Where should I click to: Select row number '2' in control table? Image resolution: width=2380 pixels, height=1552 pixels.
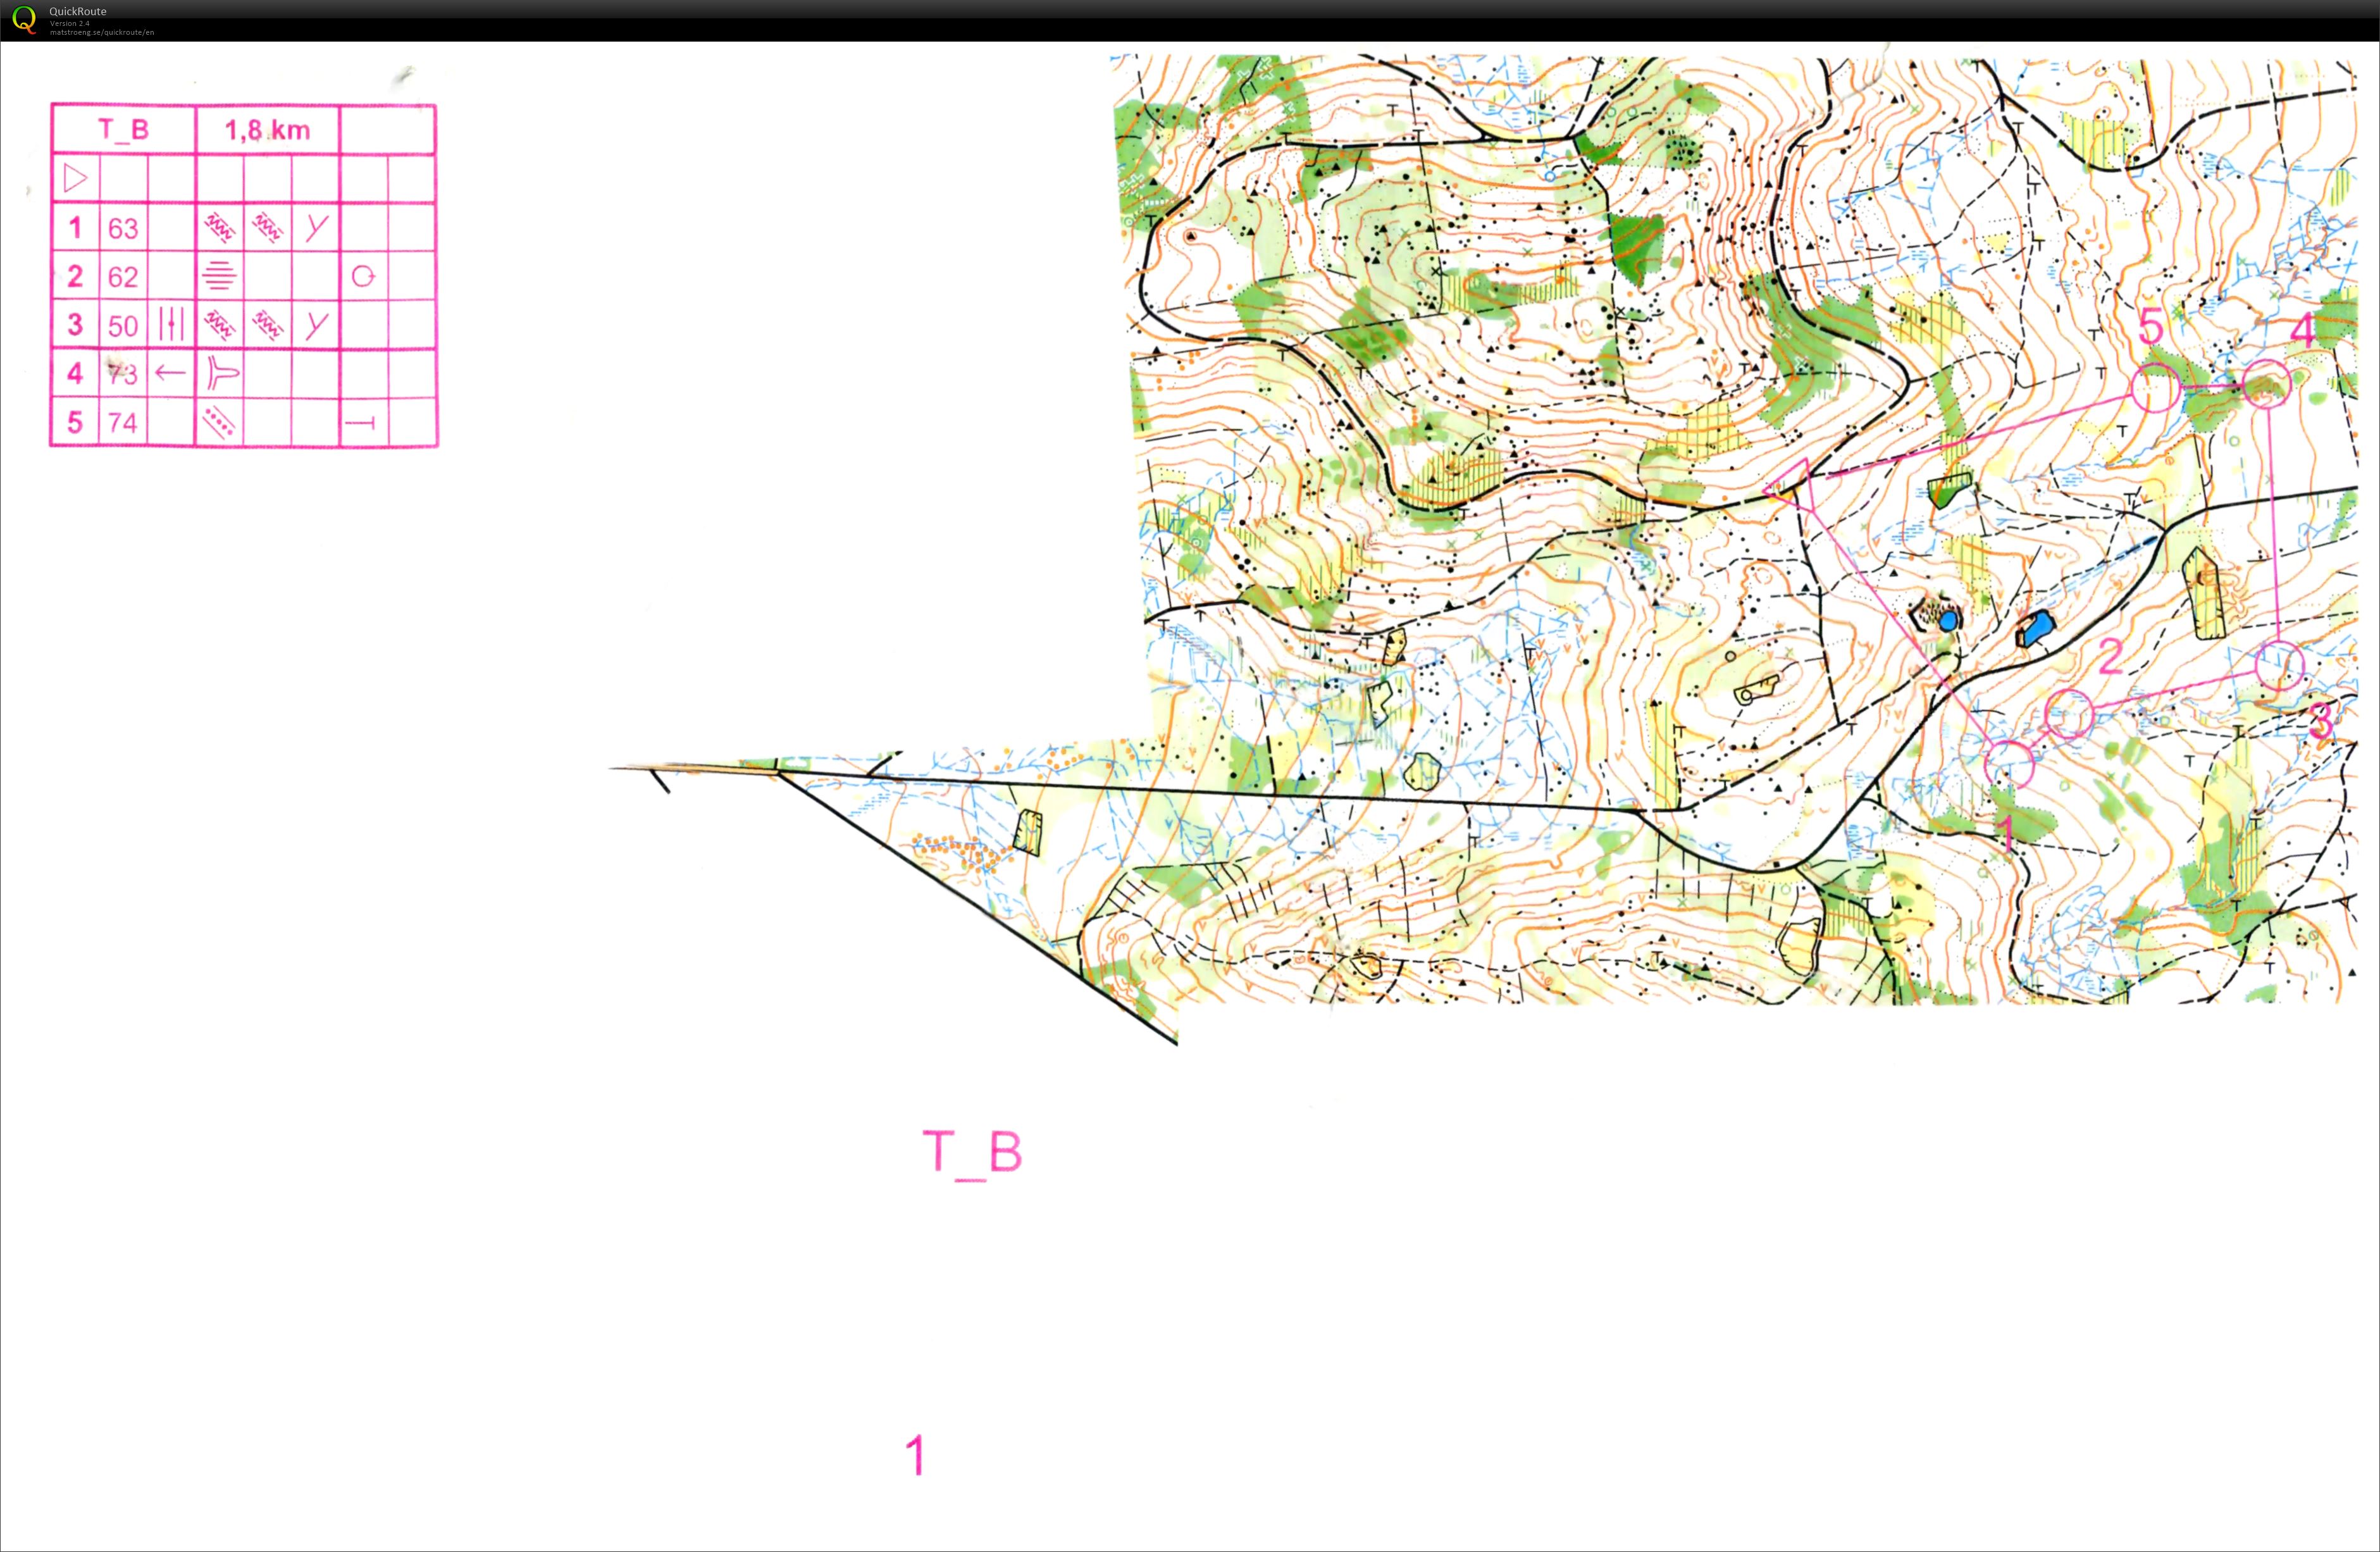75,276
